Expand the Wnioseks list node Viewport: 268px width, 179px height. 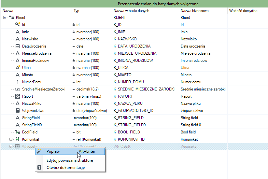(x=11, y=146)
